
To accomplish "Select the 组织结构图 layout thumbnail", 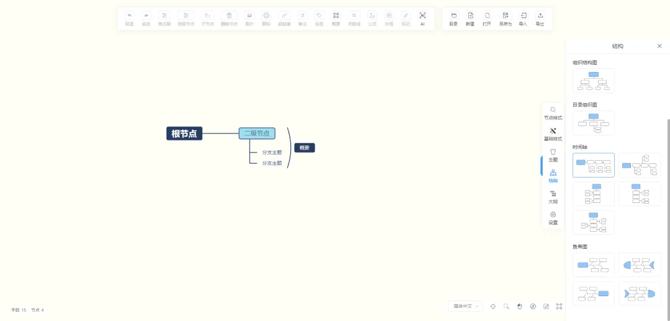I will pos(594,81).
